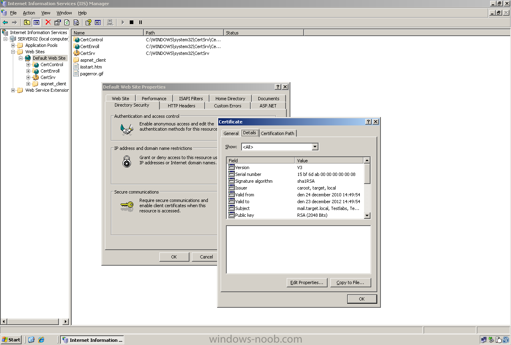Click OK in Default Web Site Properties

(174, 257)
